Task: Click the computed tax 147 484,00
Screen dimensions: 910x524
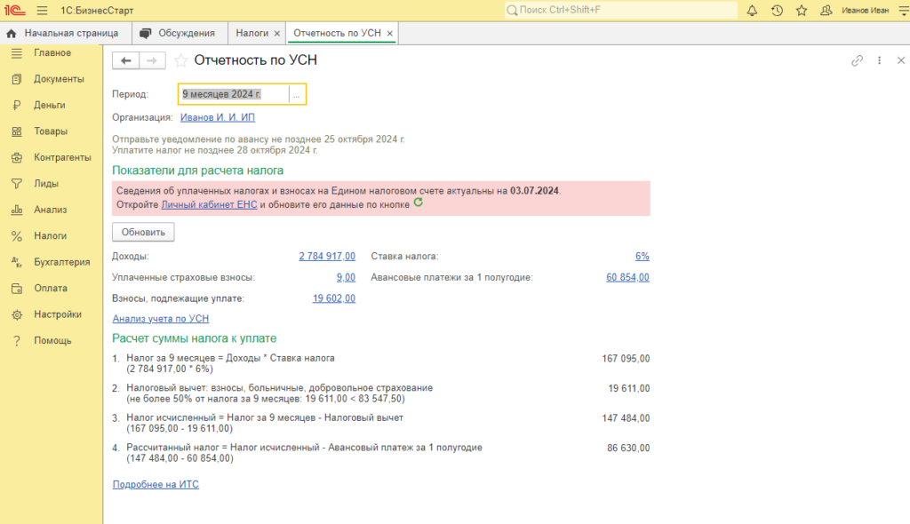Action: pos(627,418)
